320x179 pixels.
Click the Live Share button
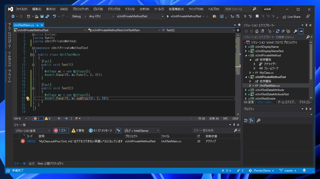tap(291, 17)
